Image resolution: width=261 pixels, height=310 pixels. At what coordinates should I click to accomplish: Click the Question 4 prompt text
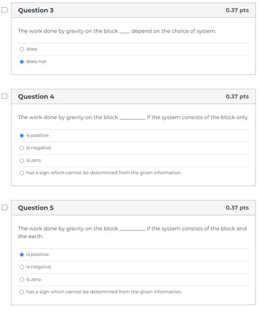[x=133, y=117]
